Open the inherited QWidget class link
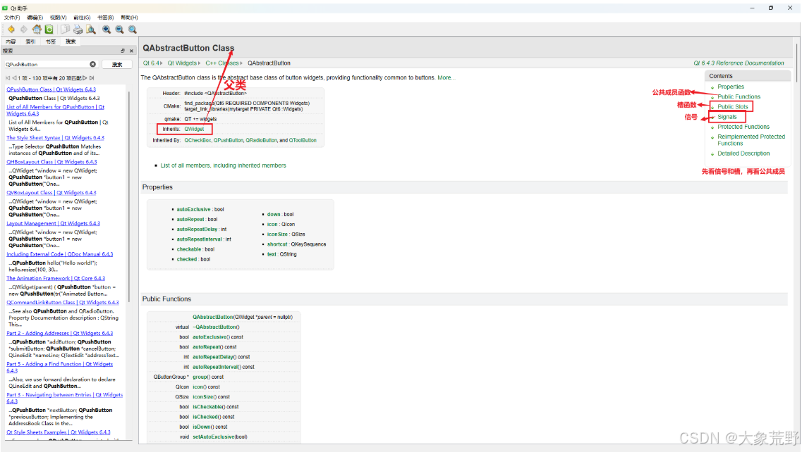Viewport: 802px width, 452px height. tap(194, 130)
